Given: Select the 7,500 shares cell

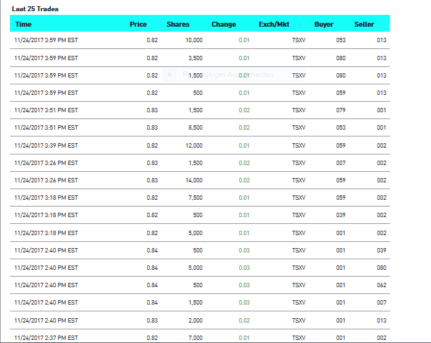Looking at the screenshot, I should click(x=196, y=198).
